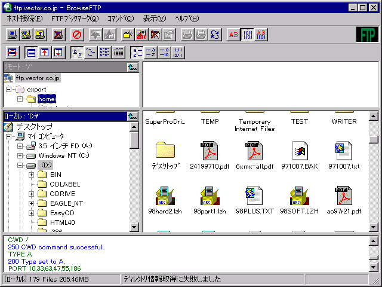Sort files by date (1/1 12/1 icon)
Viewport: 382px width, 287px height.
pyautogui.click(x=178, y=53)
